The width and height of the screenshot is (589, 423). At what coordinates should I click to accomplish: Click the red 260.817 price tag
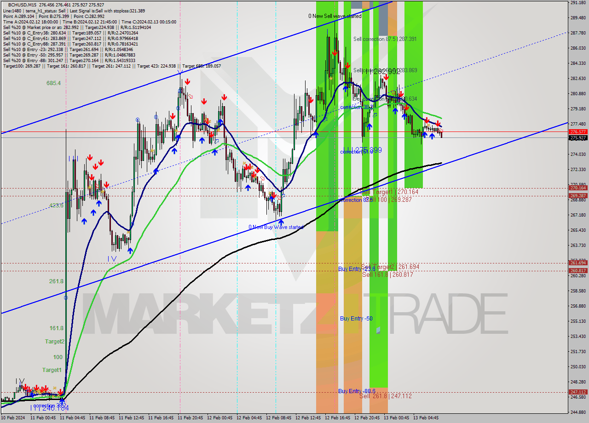point(578,270)
